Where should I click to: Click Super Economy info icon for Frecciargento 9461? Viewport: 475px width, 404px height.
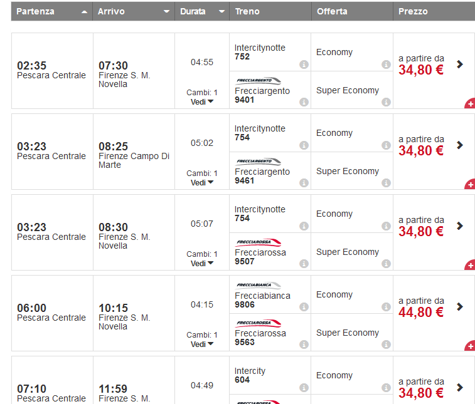click(386, 183)
